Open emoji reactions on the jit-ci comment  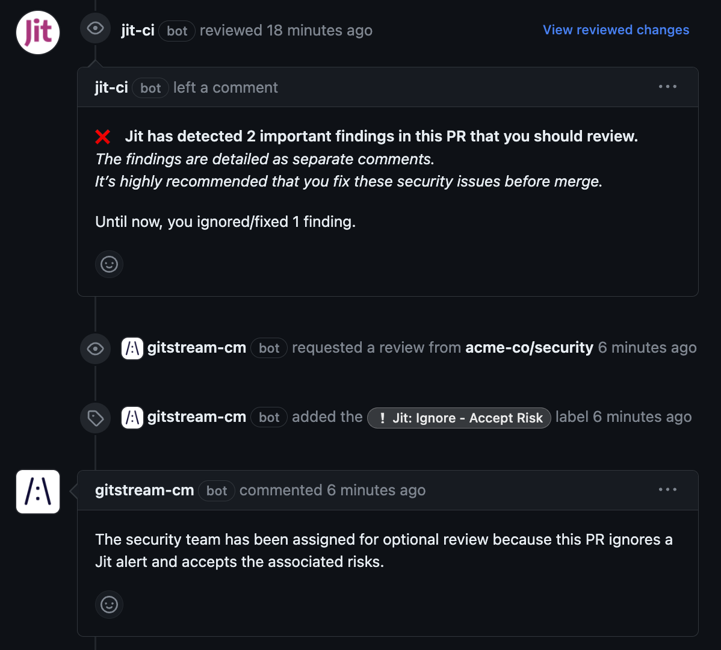tap(109, 264)
